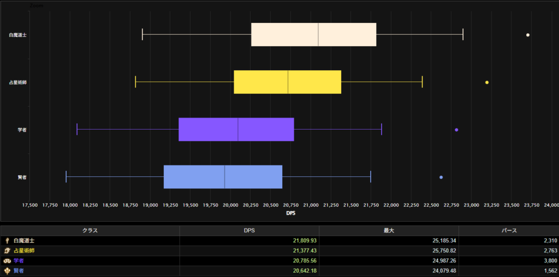Click the Astrologian job icon in table

(x=7, y=251)
